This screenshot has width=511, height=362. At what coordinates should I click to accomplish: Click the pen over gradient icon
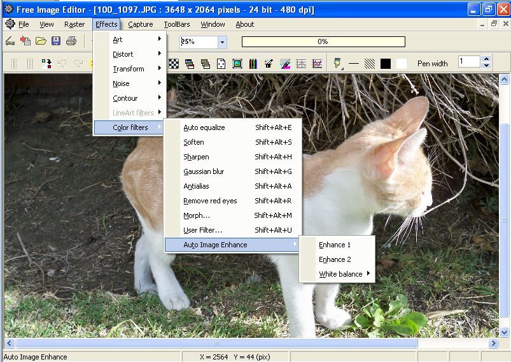pos(285,64)
